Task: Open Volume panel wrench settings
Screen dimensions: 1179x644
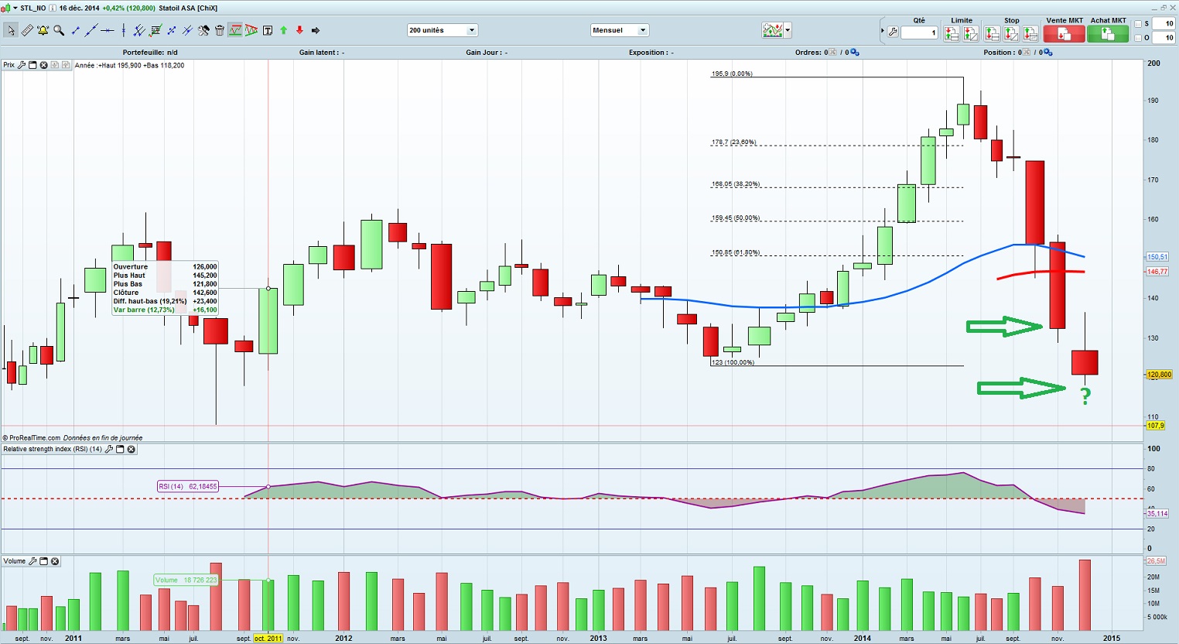Action: click(32, 561)
